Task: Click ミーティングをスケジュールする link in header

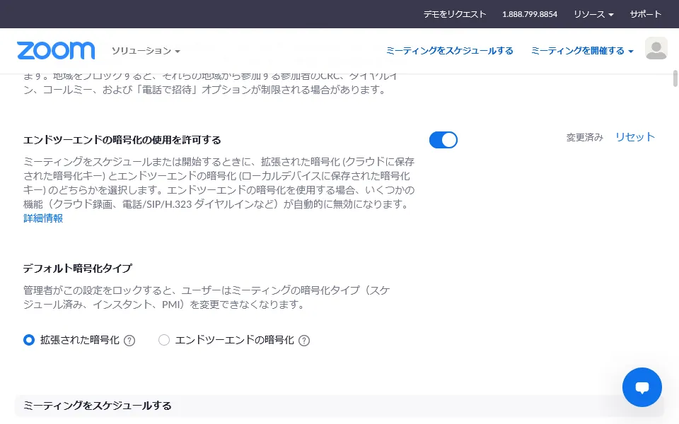Action: coord(450,51)
